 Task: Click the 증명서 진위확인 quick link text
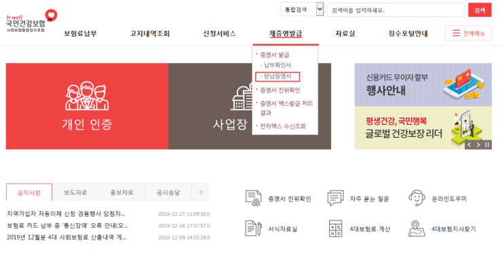pos(290,199)
